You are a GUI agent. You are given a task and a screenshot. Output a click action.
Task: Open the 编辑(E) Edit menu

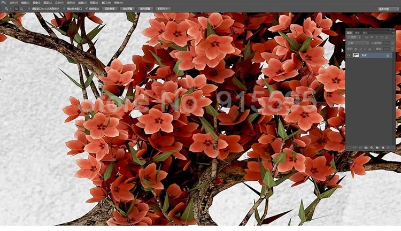point(25,3)
